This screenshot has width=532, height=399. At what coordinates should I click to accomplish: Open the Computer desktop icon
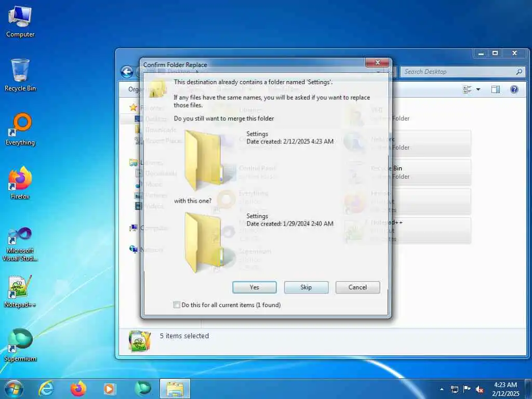pyautogui.click(x=20, y=21)
